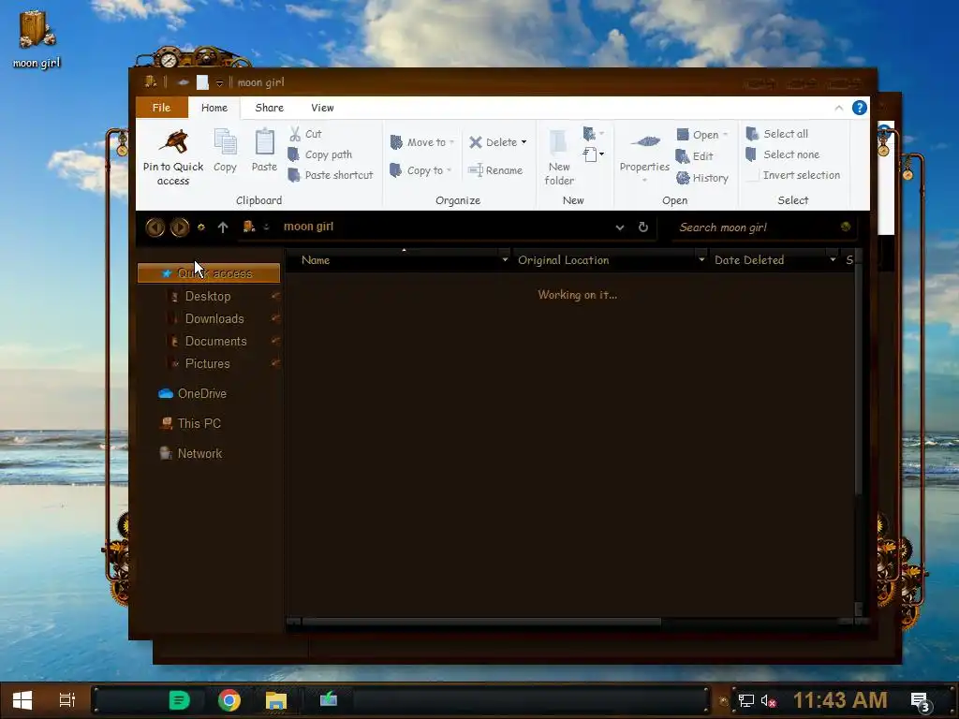Click Select all

(777, 134)
